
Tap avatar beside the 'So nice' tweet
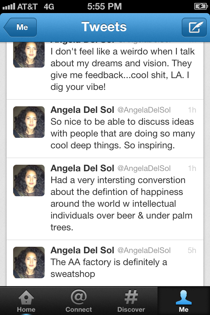(29, 122)
